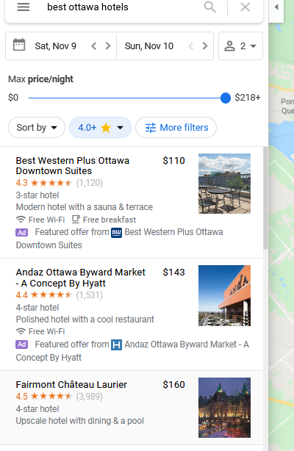294x451 pixels.
Task: Open the hamburger menu icon
Action: point(24,7)
